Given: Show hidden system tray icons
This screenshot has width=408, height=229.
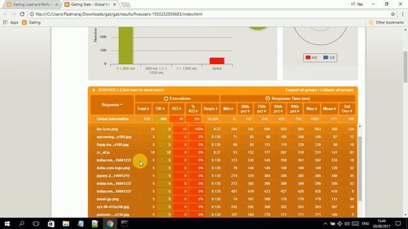Looking at the screenshot, I should tap(325, 223).
